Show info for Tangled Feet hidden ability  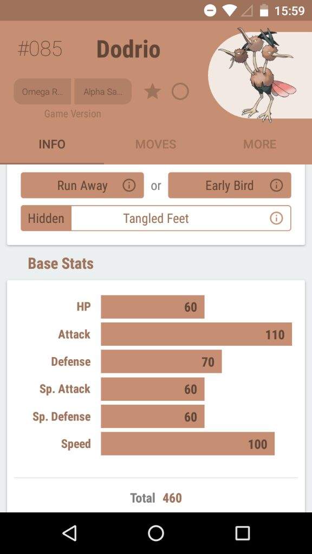pyautogui.click(x=276, y=219)
